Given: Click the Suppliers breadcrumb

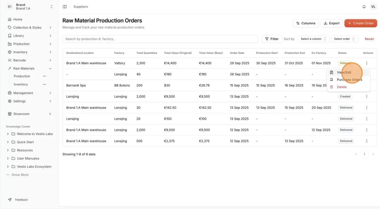Looking at the screenshot, I should pos(81,6).
